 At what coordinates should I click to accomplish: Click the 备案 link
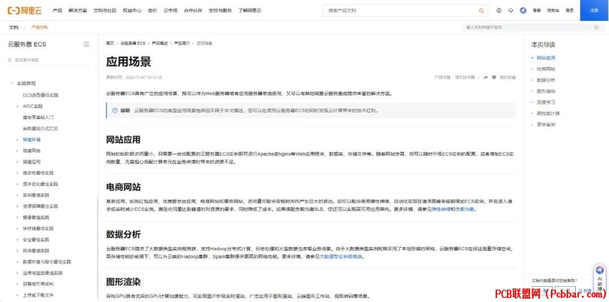(x=537, y=11)
